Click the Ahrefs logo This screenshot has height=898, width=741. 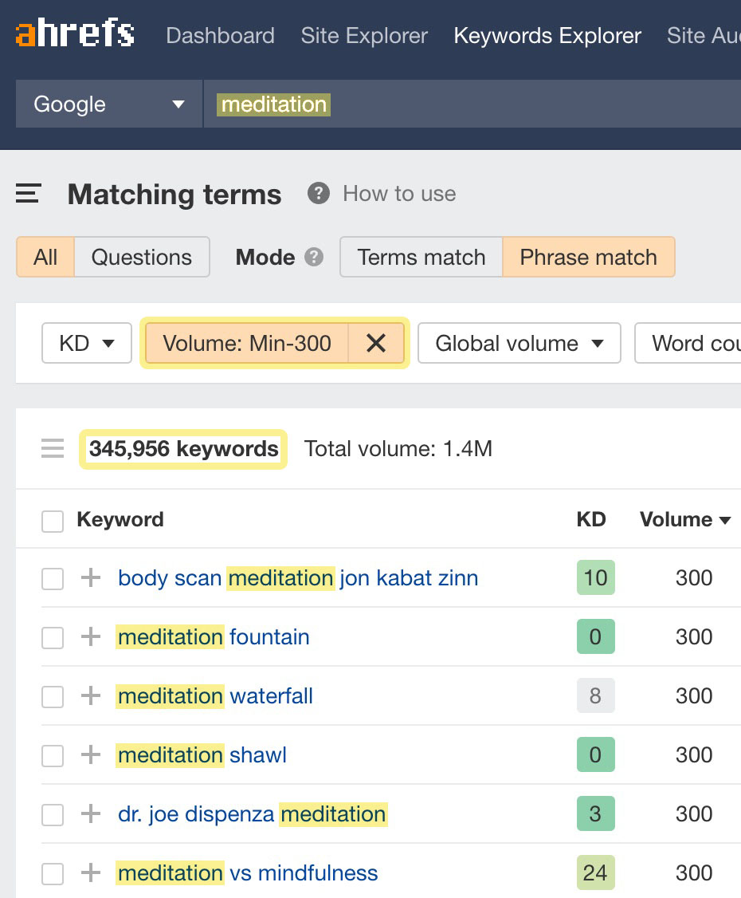[75, 35]
